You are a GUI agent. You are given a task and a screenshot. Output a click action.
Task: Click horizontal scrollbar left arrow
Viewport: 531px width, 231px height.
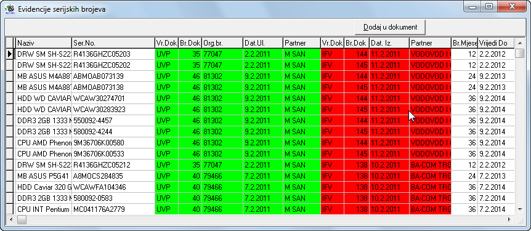(x=11, y=219)
